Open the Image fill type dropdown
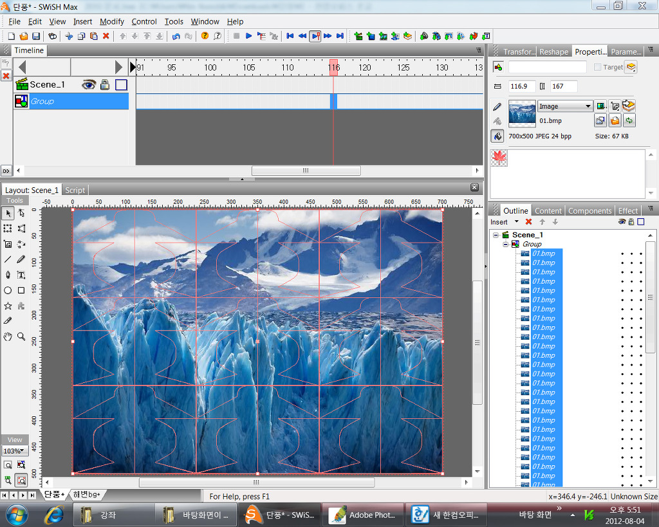Viewport: 659px width, 527px height. 565,106
